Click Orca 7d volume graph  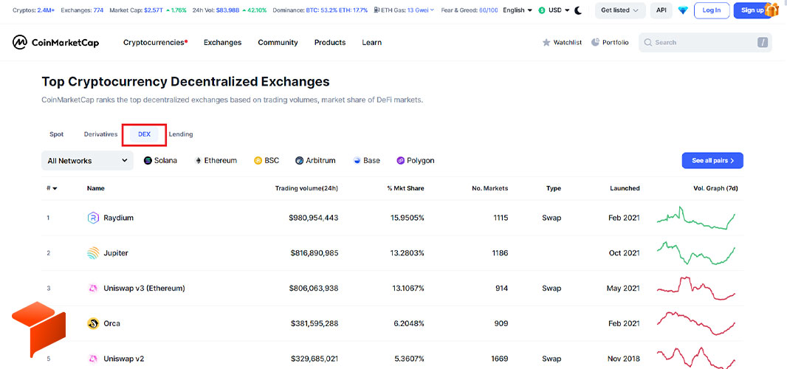pos(696,323)
